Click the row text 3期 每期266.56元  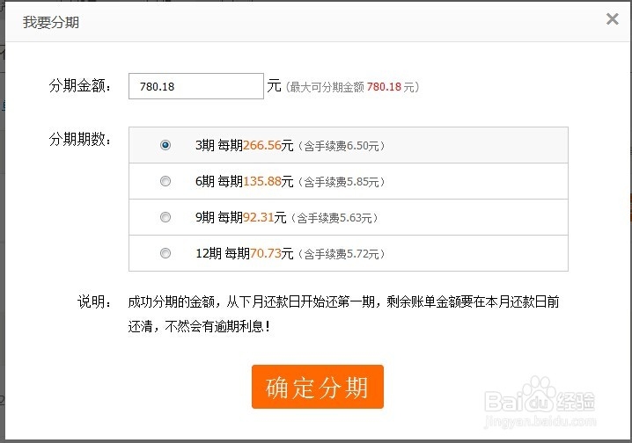244,145
